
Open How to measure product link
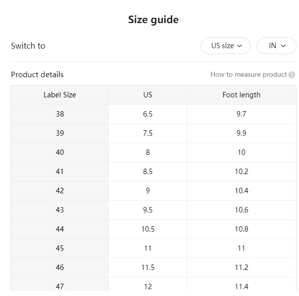tap(248, 75)
